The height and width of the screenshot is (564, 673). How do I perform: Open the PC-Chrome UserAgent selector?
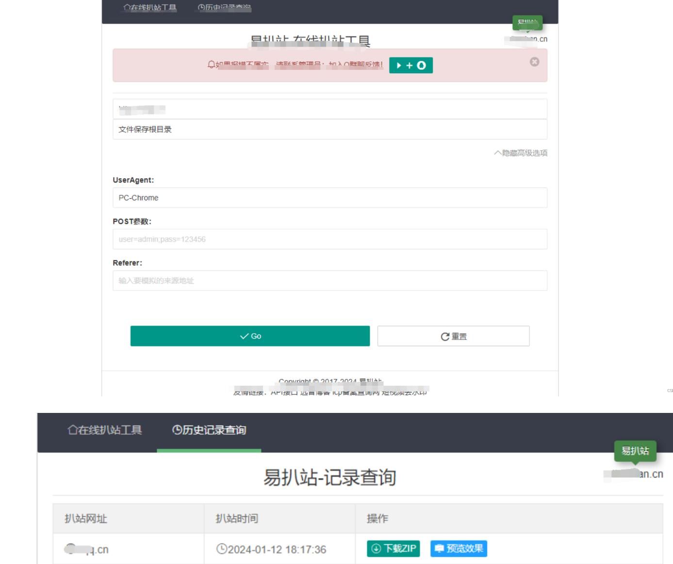pos(331,198)
